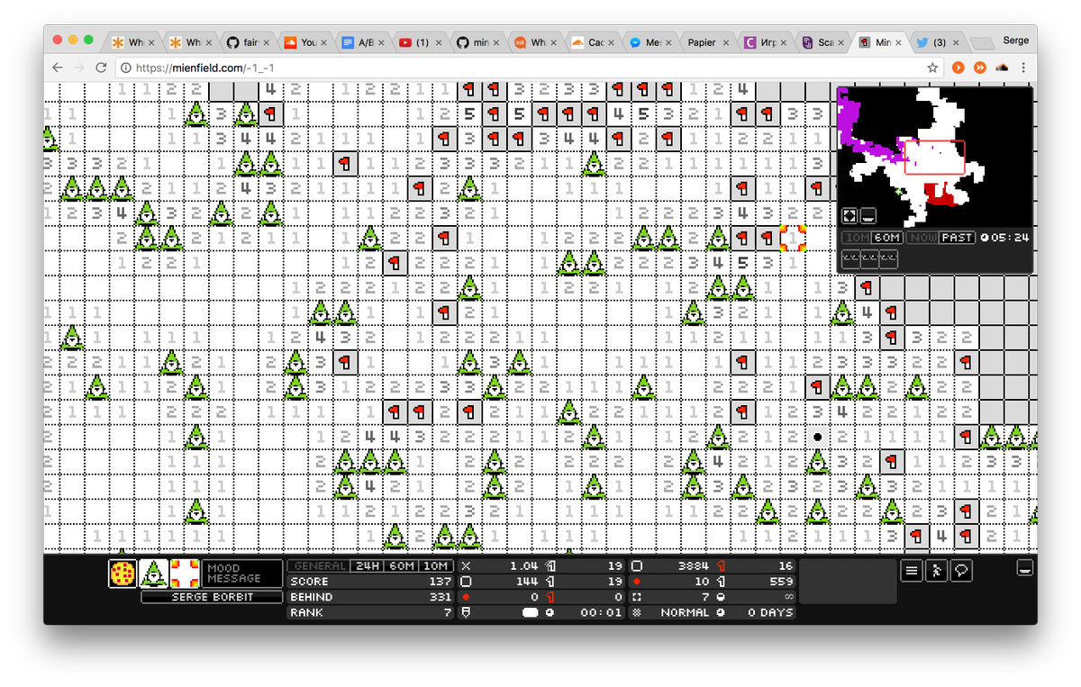Select the 10M stats tab

pos(436,565)
